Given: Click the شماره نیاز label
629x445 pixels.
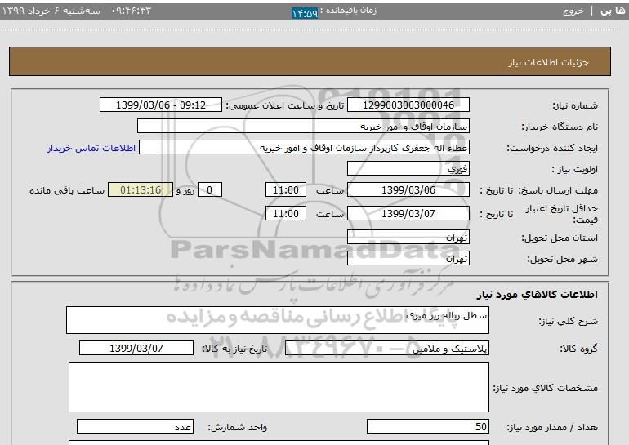Looking at the screenshot, I should click(x=575, y=105).
